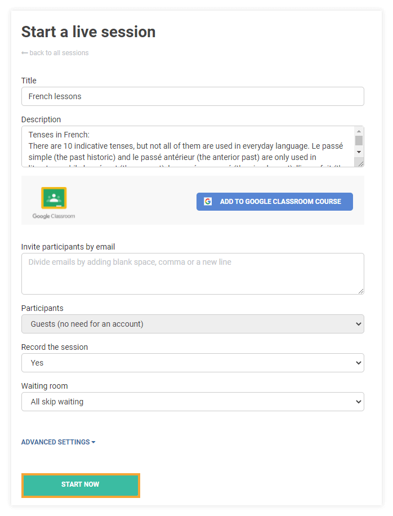Viewport: 393px width, 516px height.
Task: Click the Description resize handle corner
Action: 361,164
